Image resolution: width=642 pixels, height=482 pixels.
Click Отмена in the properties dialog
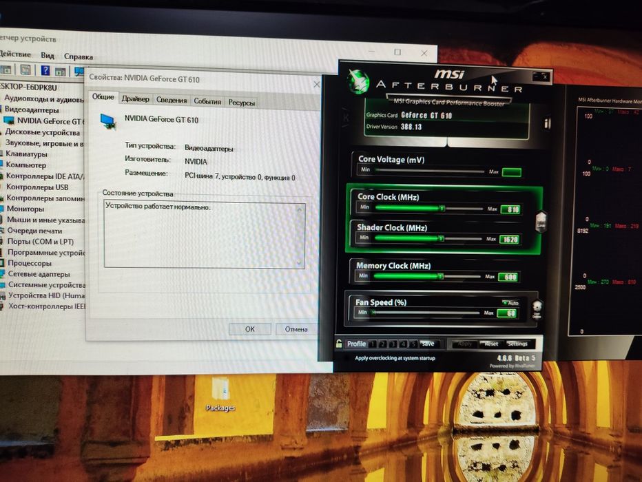(x=296, y=329)
